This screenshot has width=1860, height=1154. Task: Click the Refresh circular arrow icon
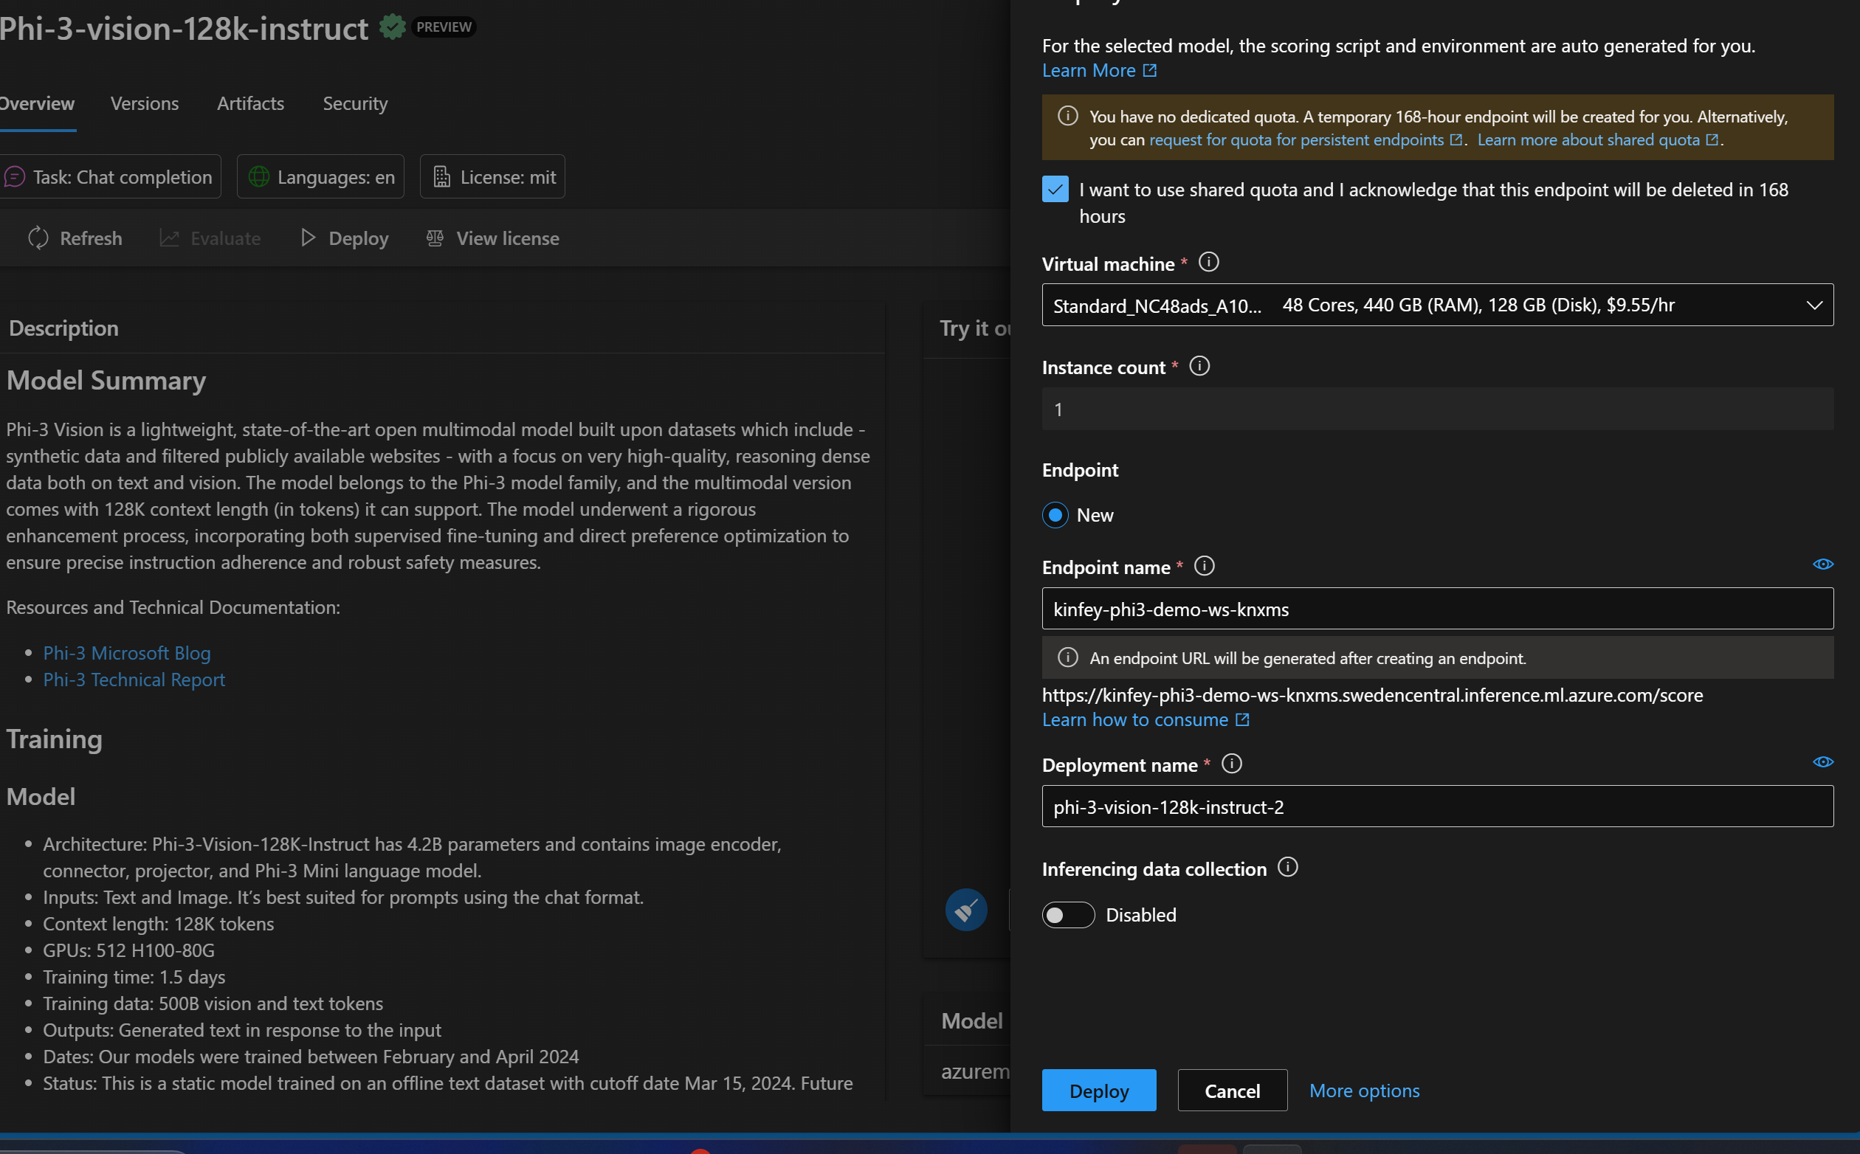[38, 238]
